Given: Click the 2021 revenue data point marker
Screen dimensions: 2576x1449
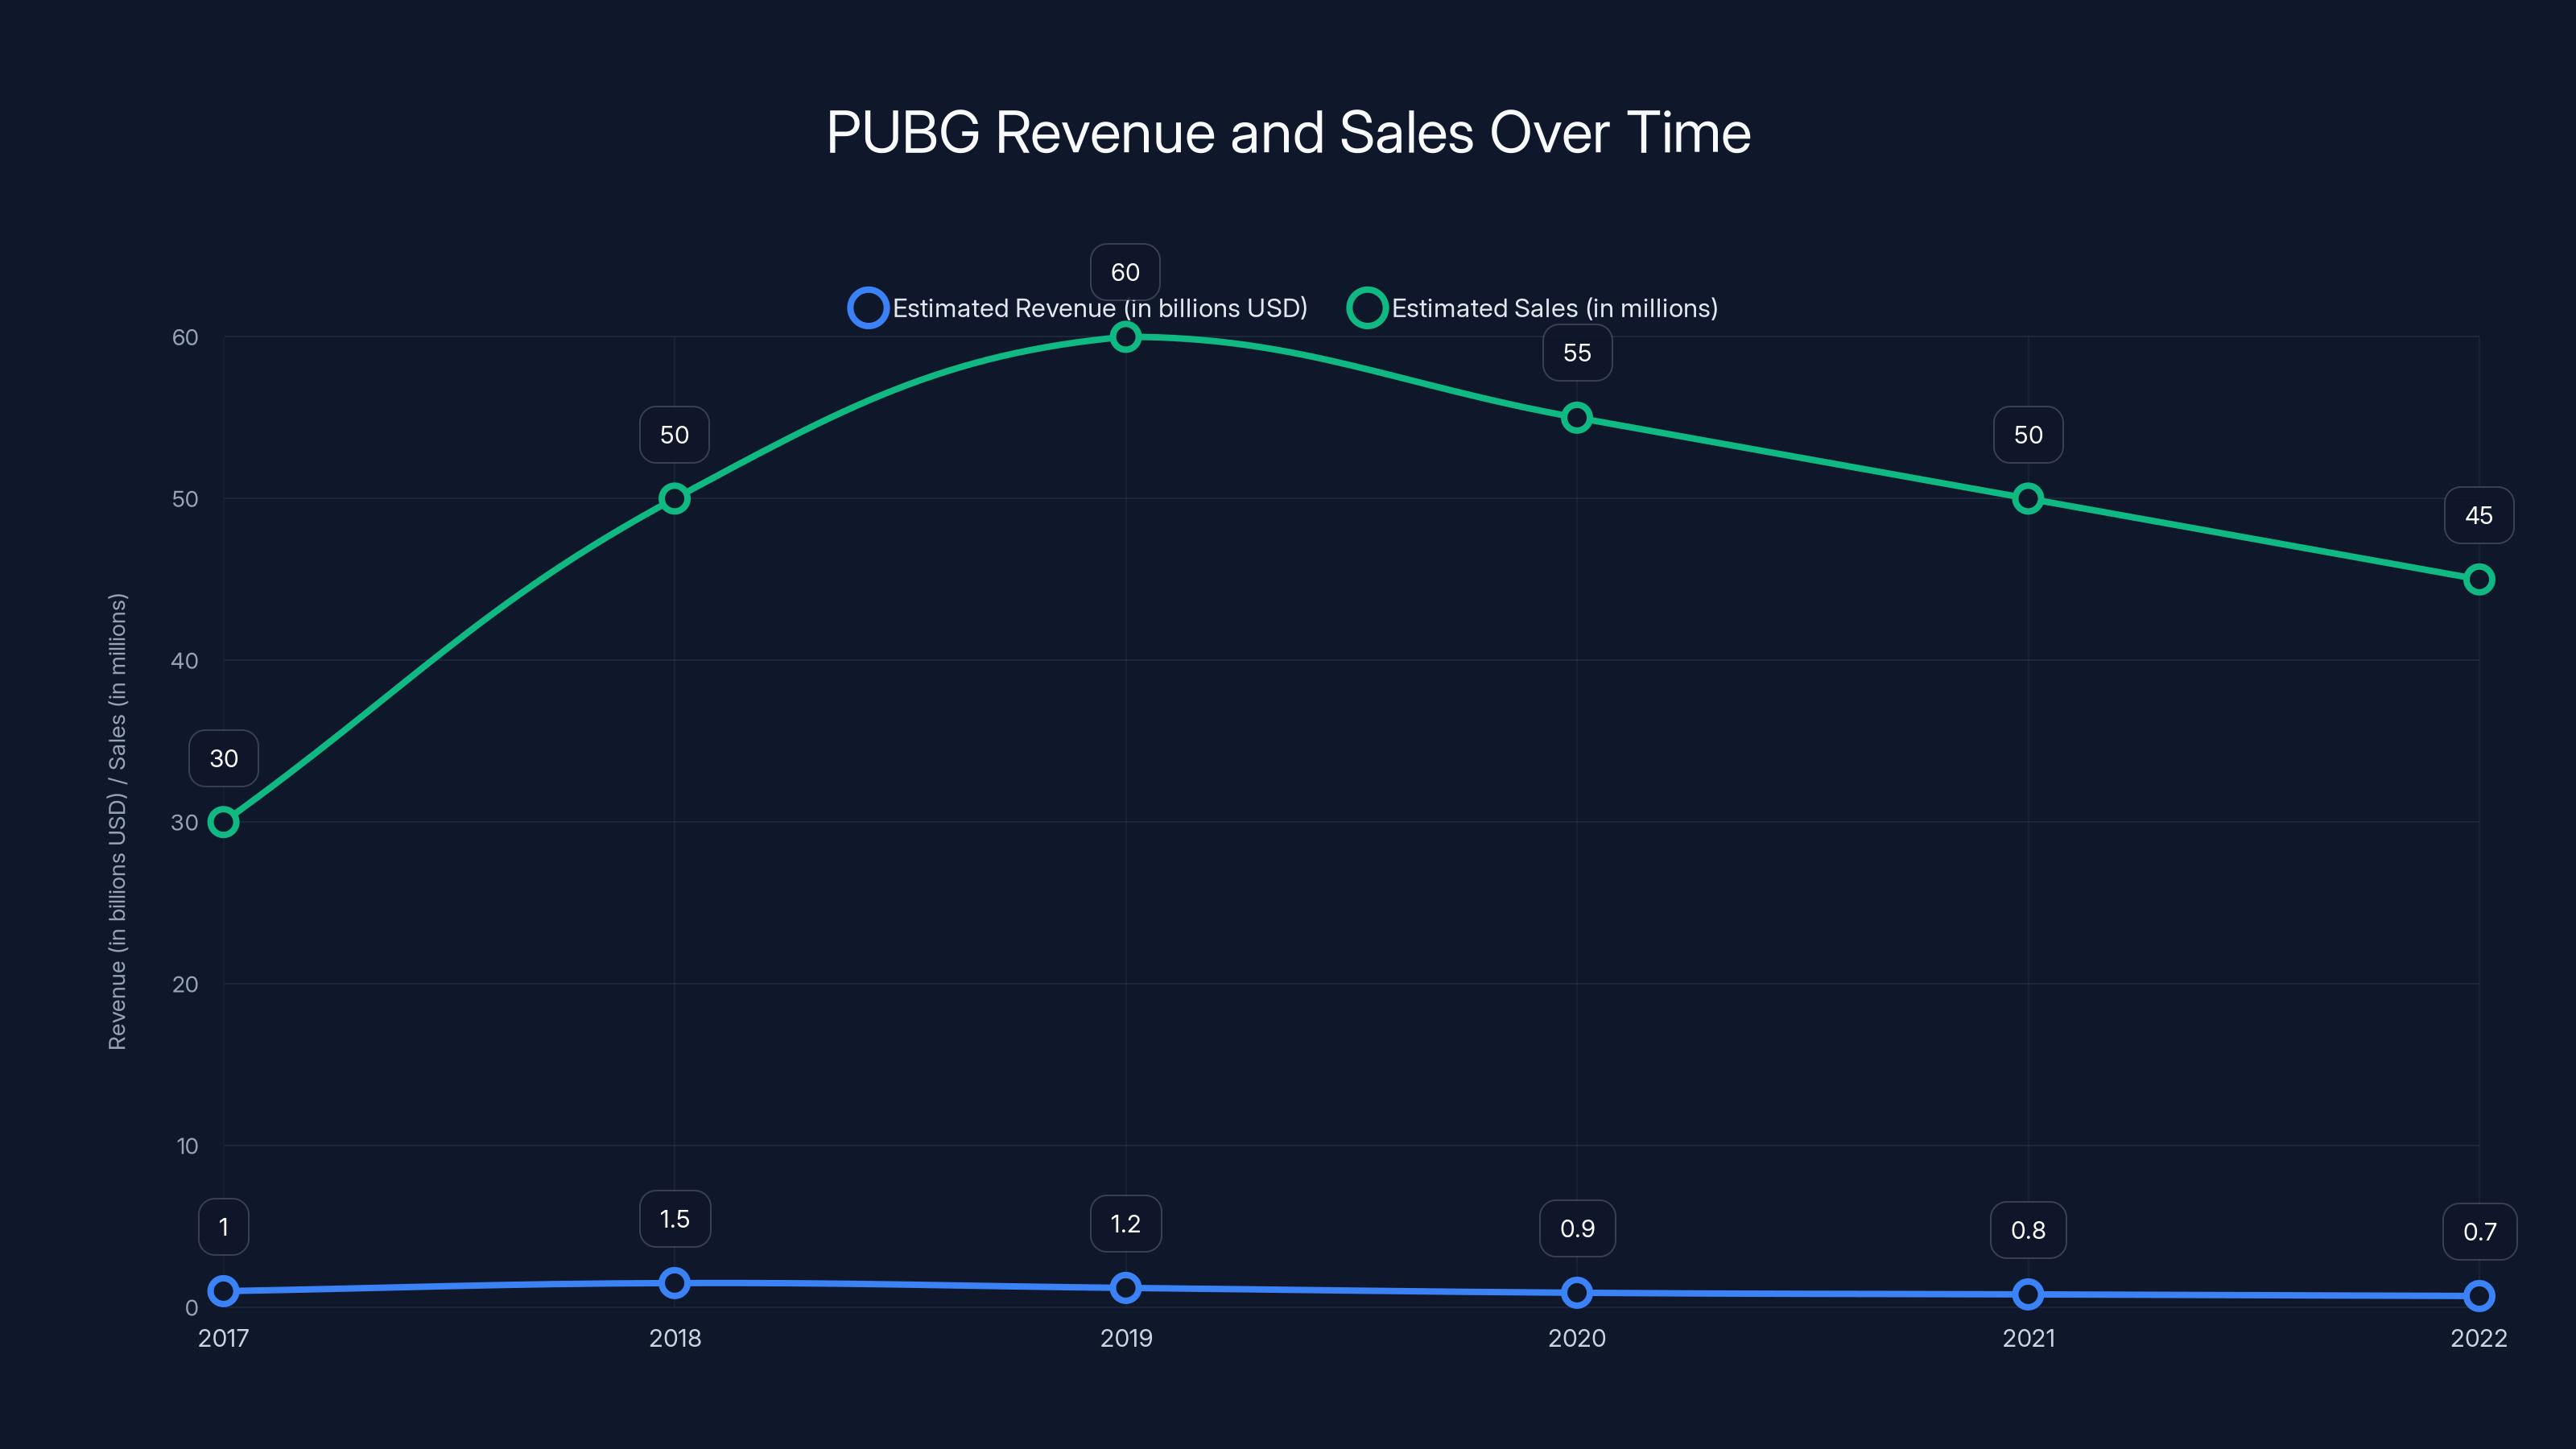Looking at the screenshot, I should (x=2028, y=1295).
